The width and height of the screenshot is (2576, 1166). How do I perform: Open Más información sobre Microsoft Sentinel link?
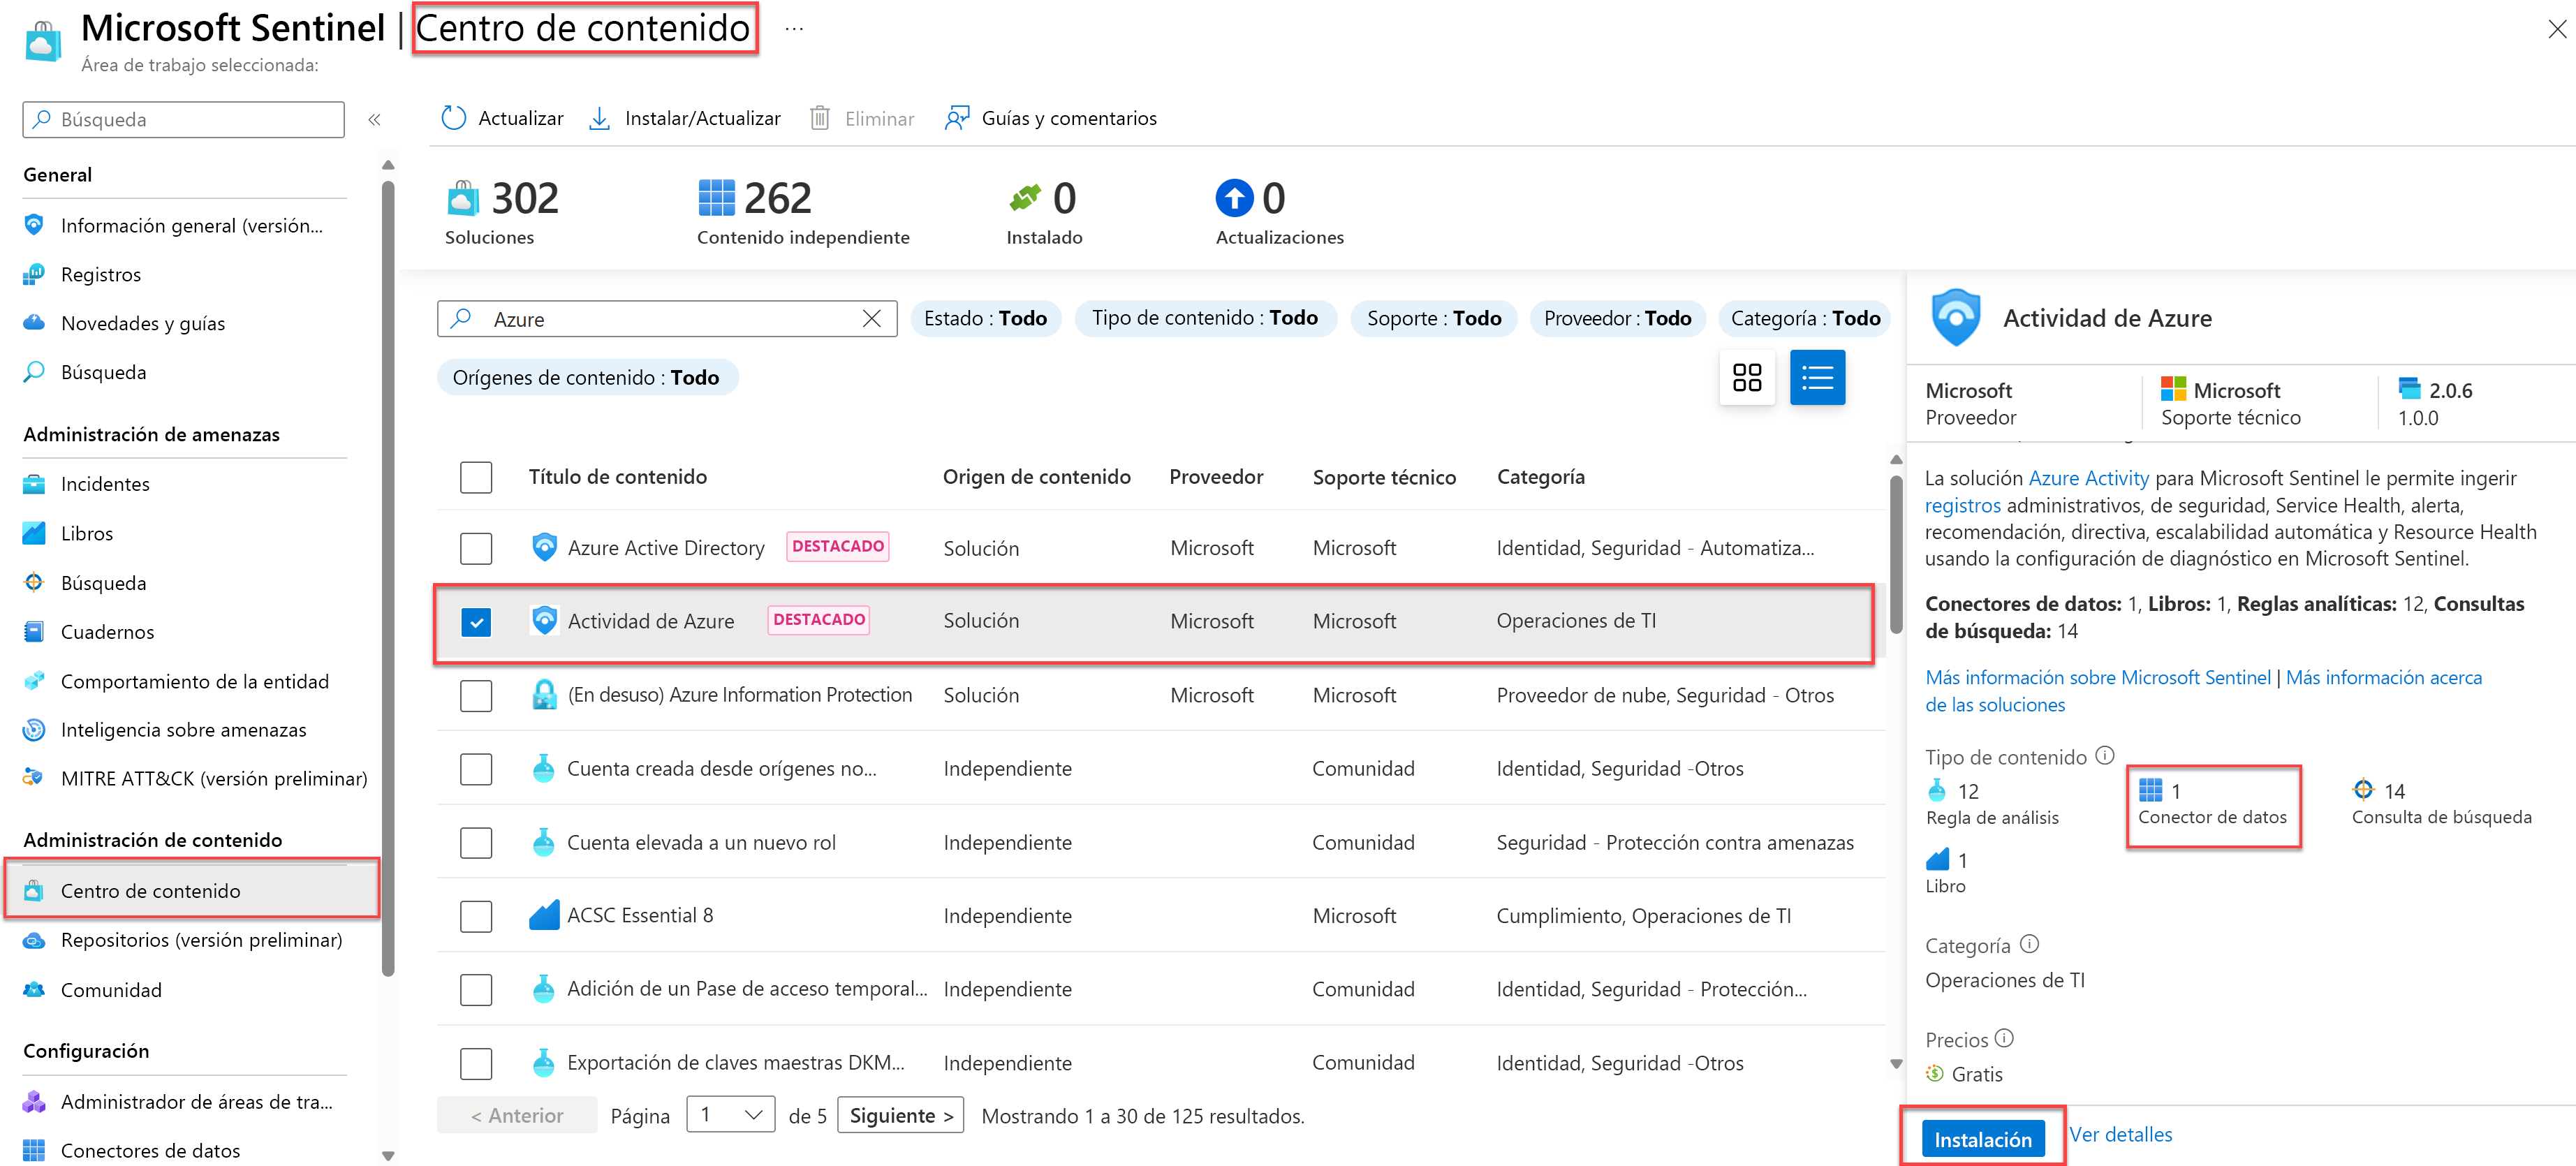2097,677
